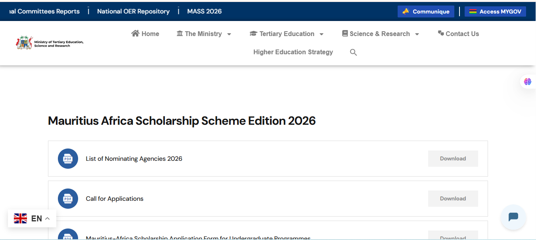Screen dimensions: 536x240
Task: Collapse the EN language selector chevron
Action: click(x=47, y=218)
